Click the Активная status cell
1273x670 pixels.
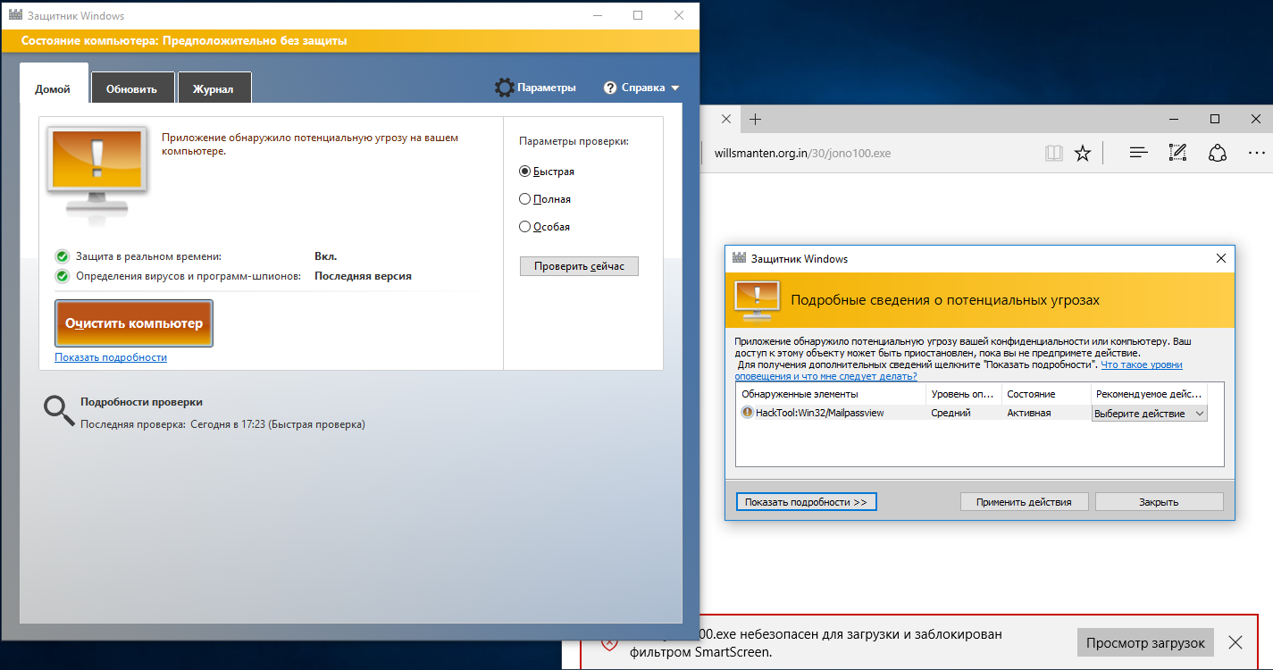point(1029,413)
